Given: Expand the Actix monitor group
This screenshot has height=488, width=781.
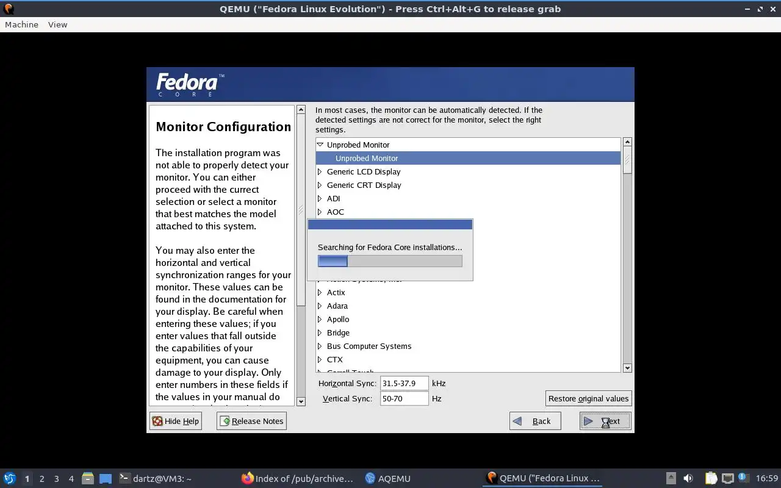Looking at the screenshot, I should pyautogui.click(x=320, y=292).
